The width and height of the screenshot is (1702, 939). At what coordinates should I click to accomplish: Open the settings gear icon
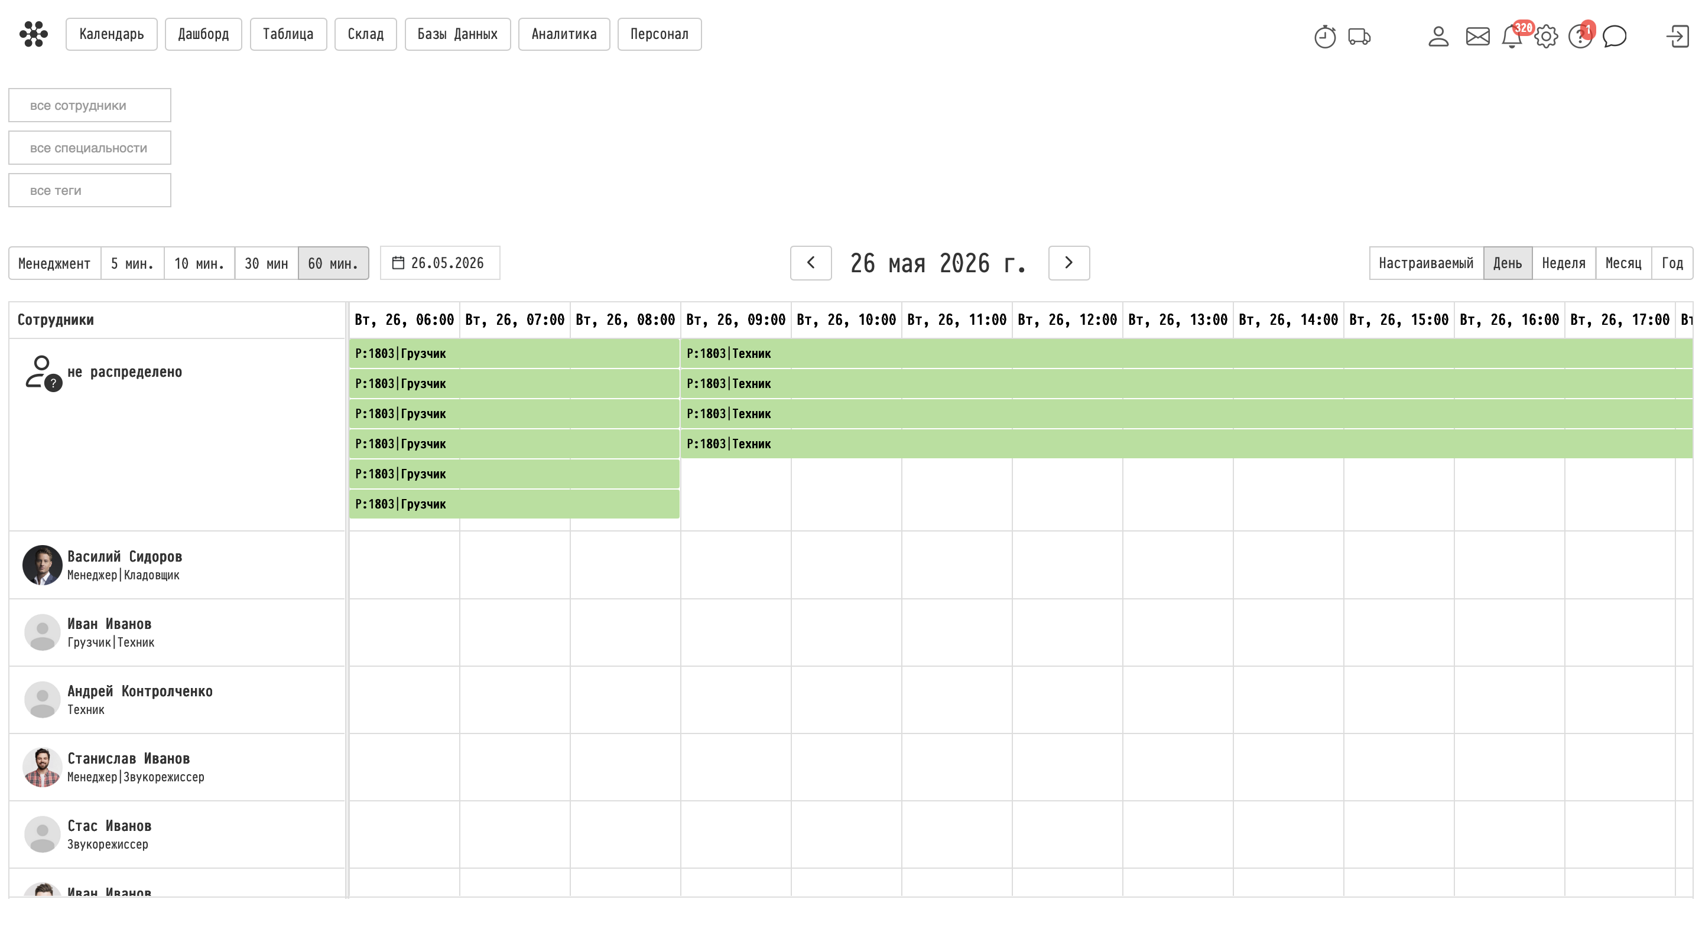(1546, 36)
